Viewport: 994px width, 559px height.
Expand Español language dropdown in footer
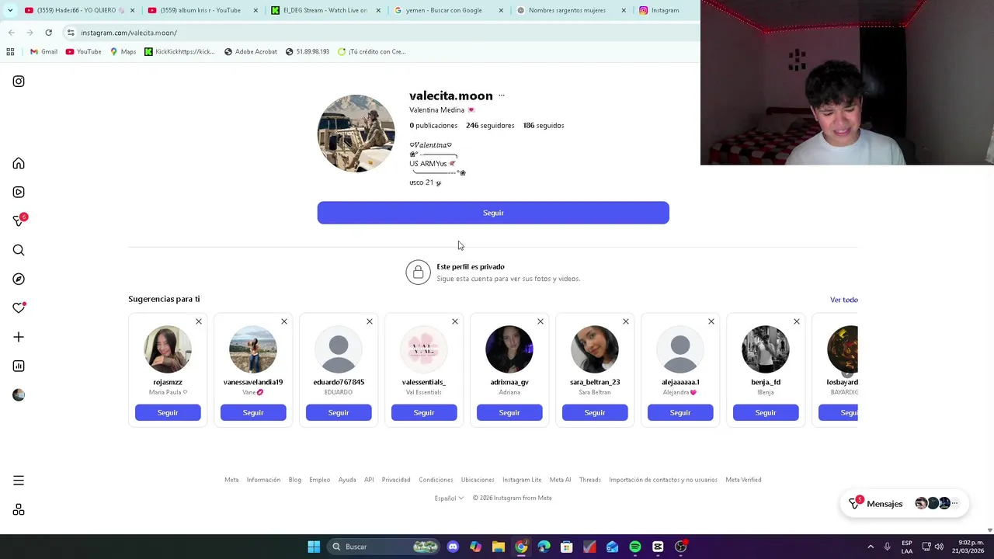pos(449,498)
